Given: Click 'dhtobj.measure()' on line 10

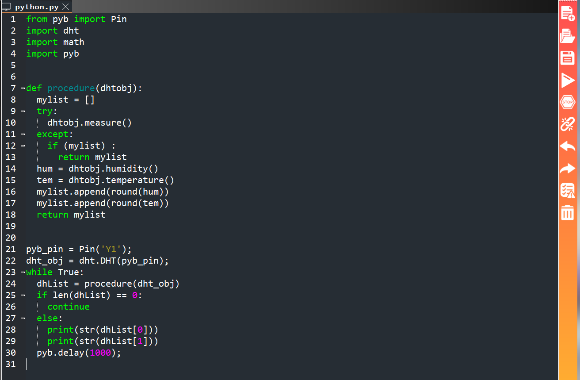Looking at the screenshot, I should pyautogui.click(x=90, y=123).
